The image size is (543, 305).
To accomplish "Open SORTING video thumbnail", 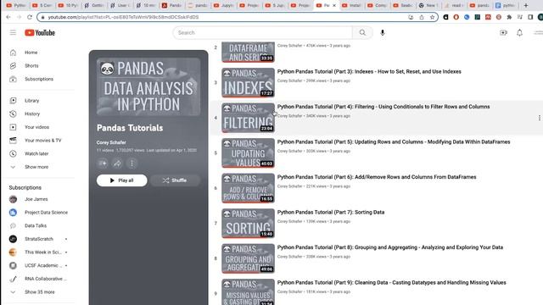I will click(248, 224).
